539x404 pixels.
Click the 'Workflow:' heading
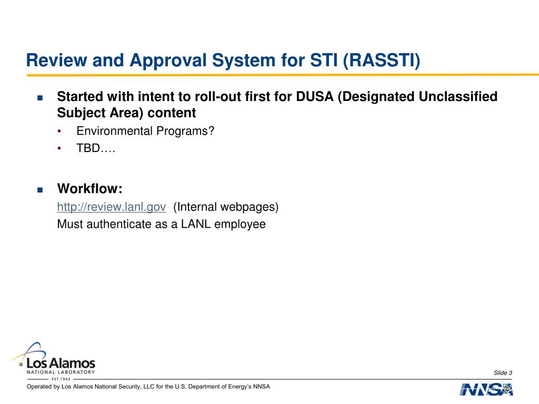click(89, 189)
